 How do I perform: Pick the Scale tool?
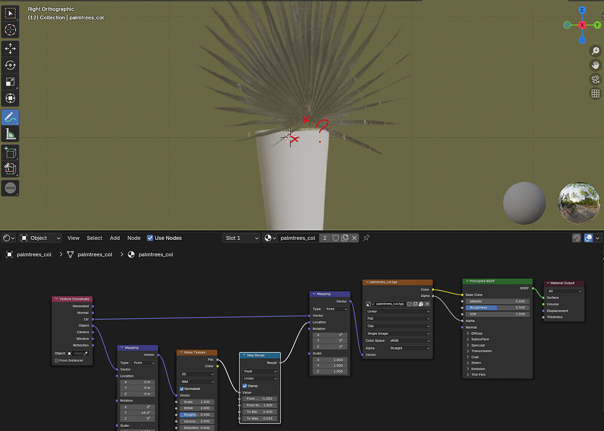point(11,81)
